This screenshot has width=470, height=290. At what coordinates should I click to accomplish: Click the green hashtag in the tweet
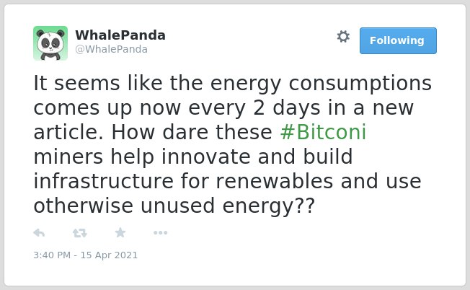tap(323, 132)
